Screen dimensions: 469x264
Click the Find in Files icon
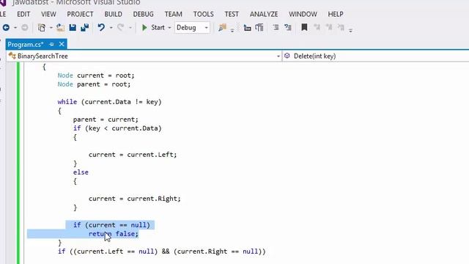pyautogui.click(x=222, y=28)
